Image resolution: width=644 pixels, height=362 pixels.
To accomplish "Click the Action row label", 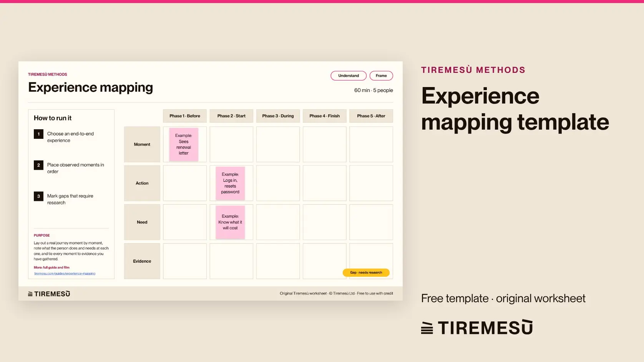I will pos(142,183).
